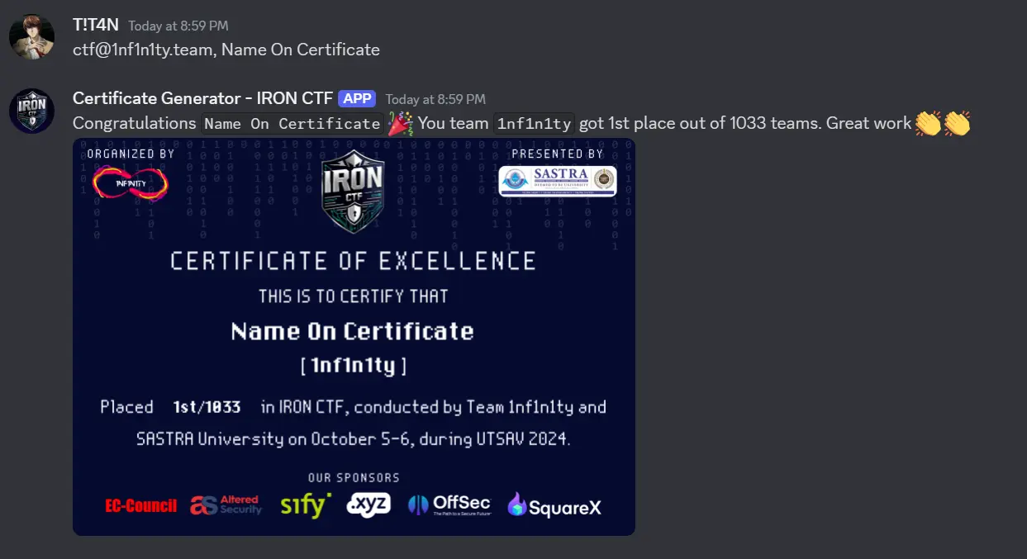Click 'ORGANIZED BY' label on certificate
Image resolution: width=1027 pixels, height=559 pixels.
coord(131,154)
